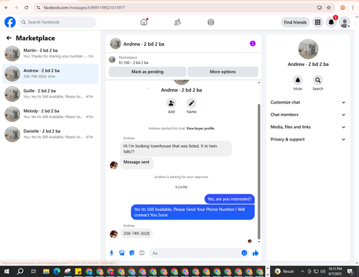The width and height of the screenshot is (359, 277).
Task: Click the Find friends button
Action: 295,22
